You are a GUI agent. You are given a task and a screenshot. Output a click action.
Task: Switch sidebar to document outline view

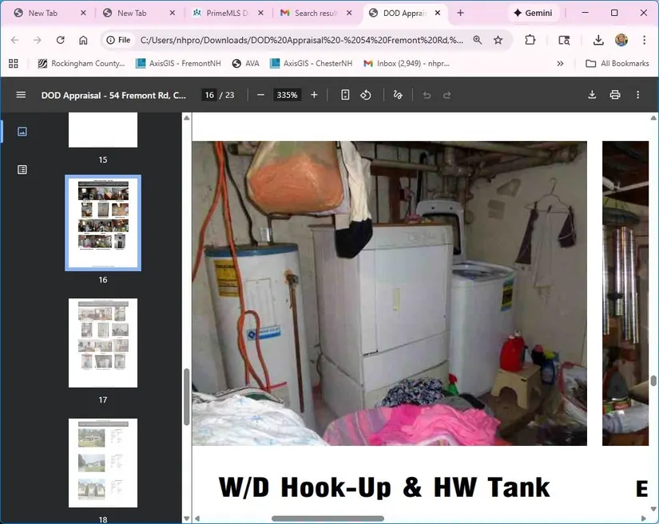click(x=22, y=169)
